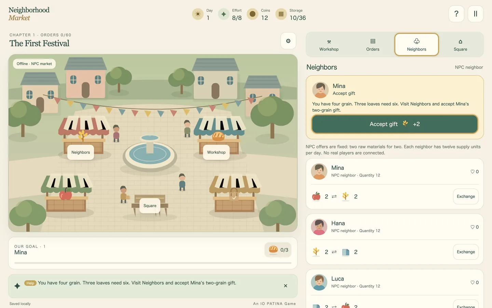Pause the game with the pause button
Image resolution: width=492 pixels, height=308 pixels.
coord(475,14)
